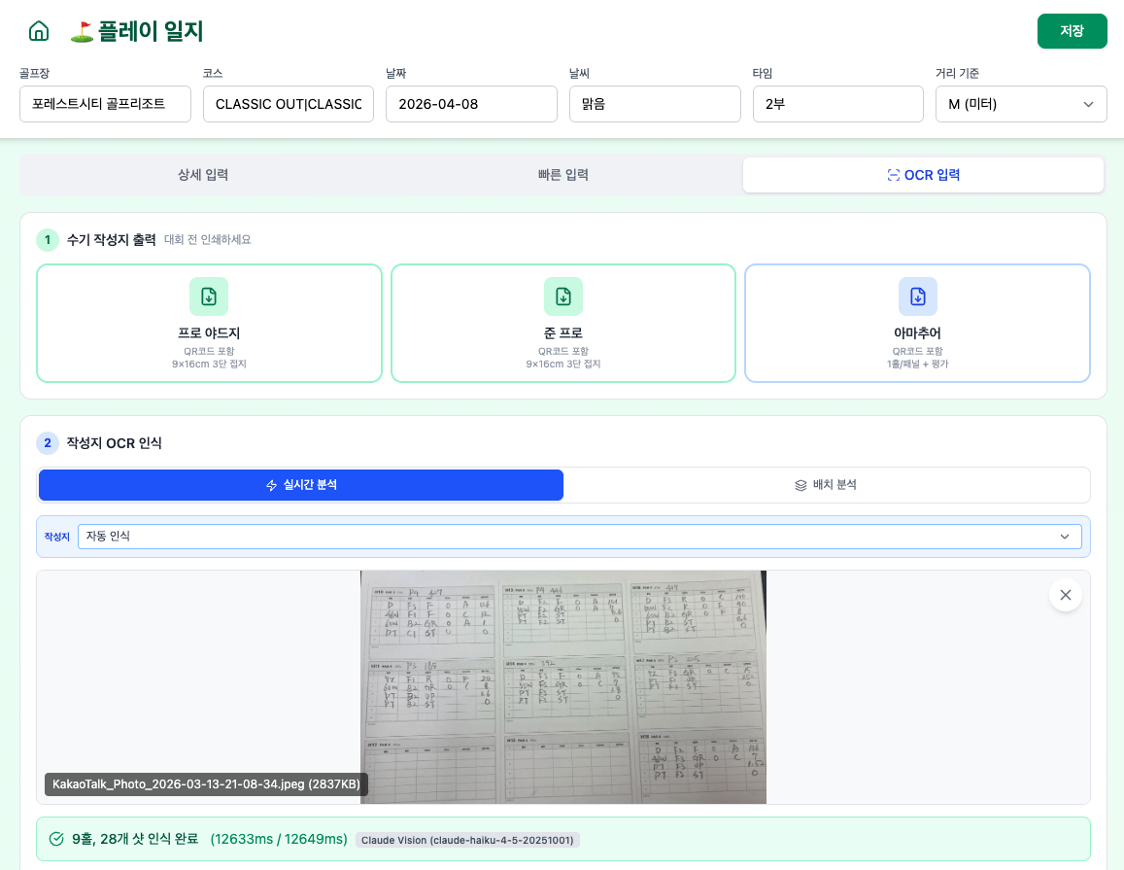Image resolution: width=1124 pixels, height=870 pixels.
Task: Select the 배치 분석 analysis mode
Action: tap(826, 485)
